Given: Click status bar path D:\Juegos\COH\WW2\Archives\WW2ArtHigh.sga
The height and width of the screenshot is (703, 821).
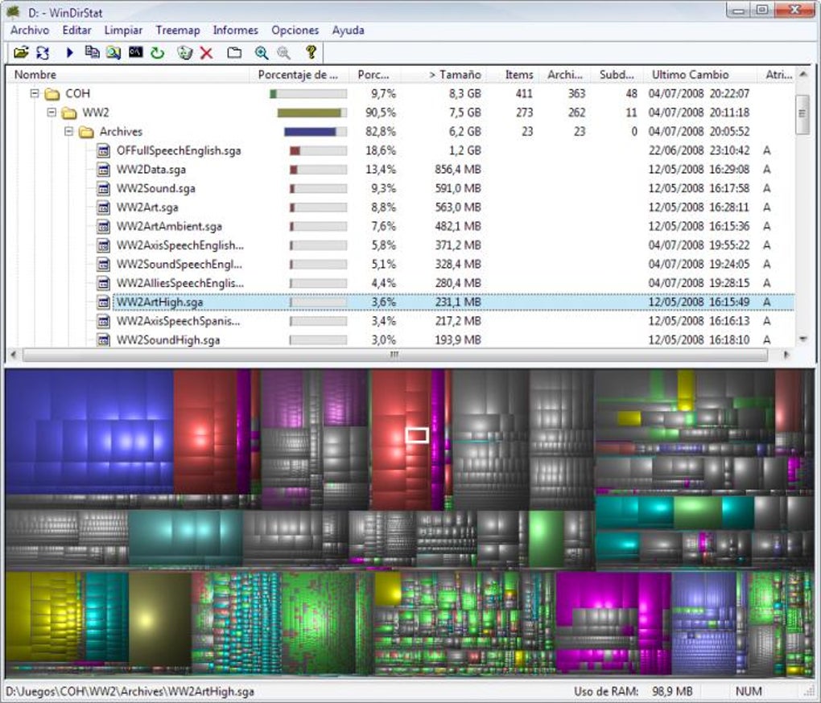Looking at the screenshot, I should [x=130, y=692].
